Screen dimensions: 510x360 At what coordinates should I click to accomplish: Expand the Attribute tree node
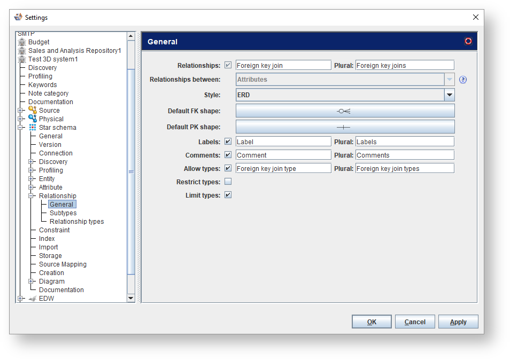(x=31, y=187)
